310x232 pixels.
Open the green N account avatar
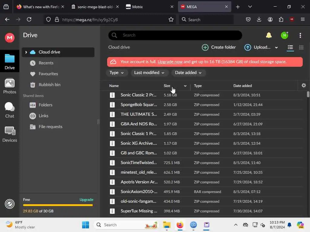click(285, 35)
